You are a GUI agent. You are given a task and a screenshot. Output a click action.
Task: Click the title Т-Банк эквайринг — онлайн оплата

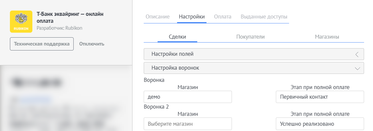click(x=70, y=17)
